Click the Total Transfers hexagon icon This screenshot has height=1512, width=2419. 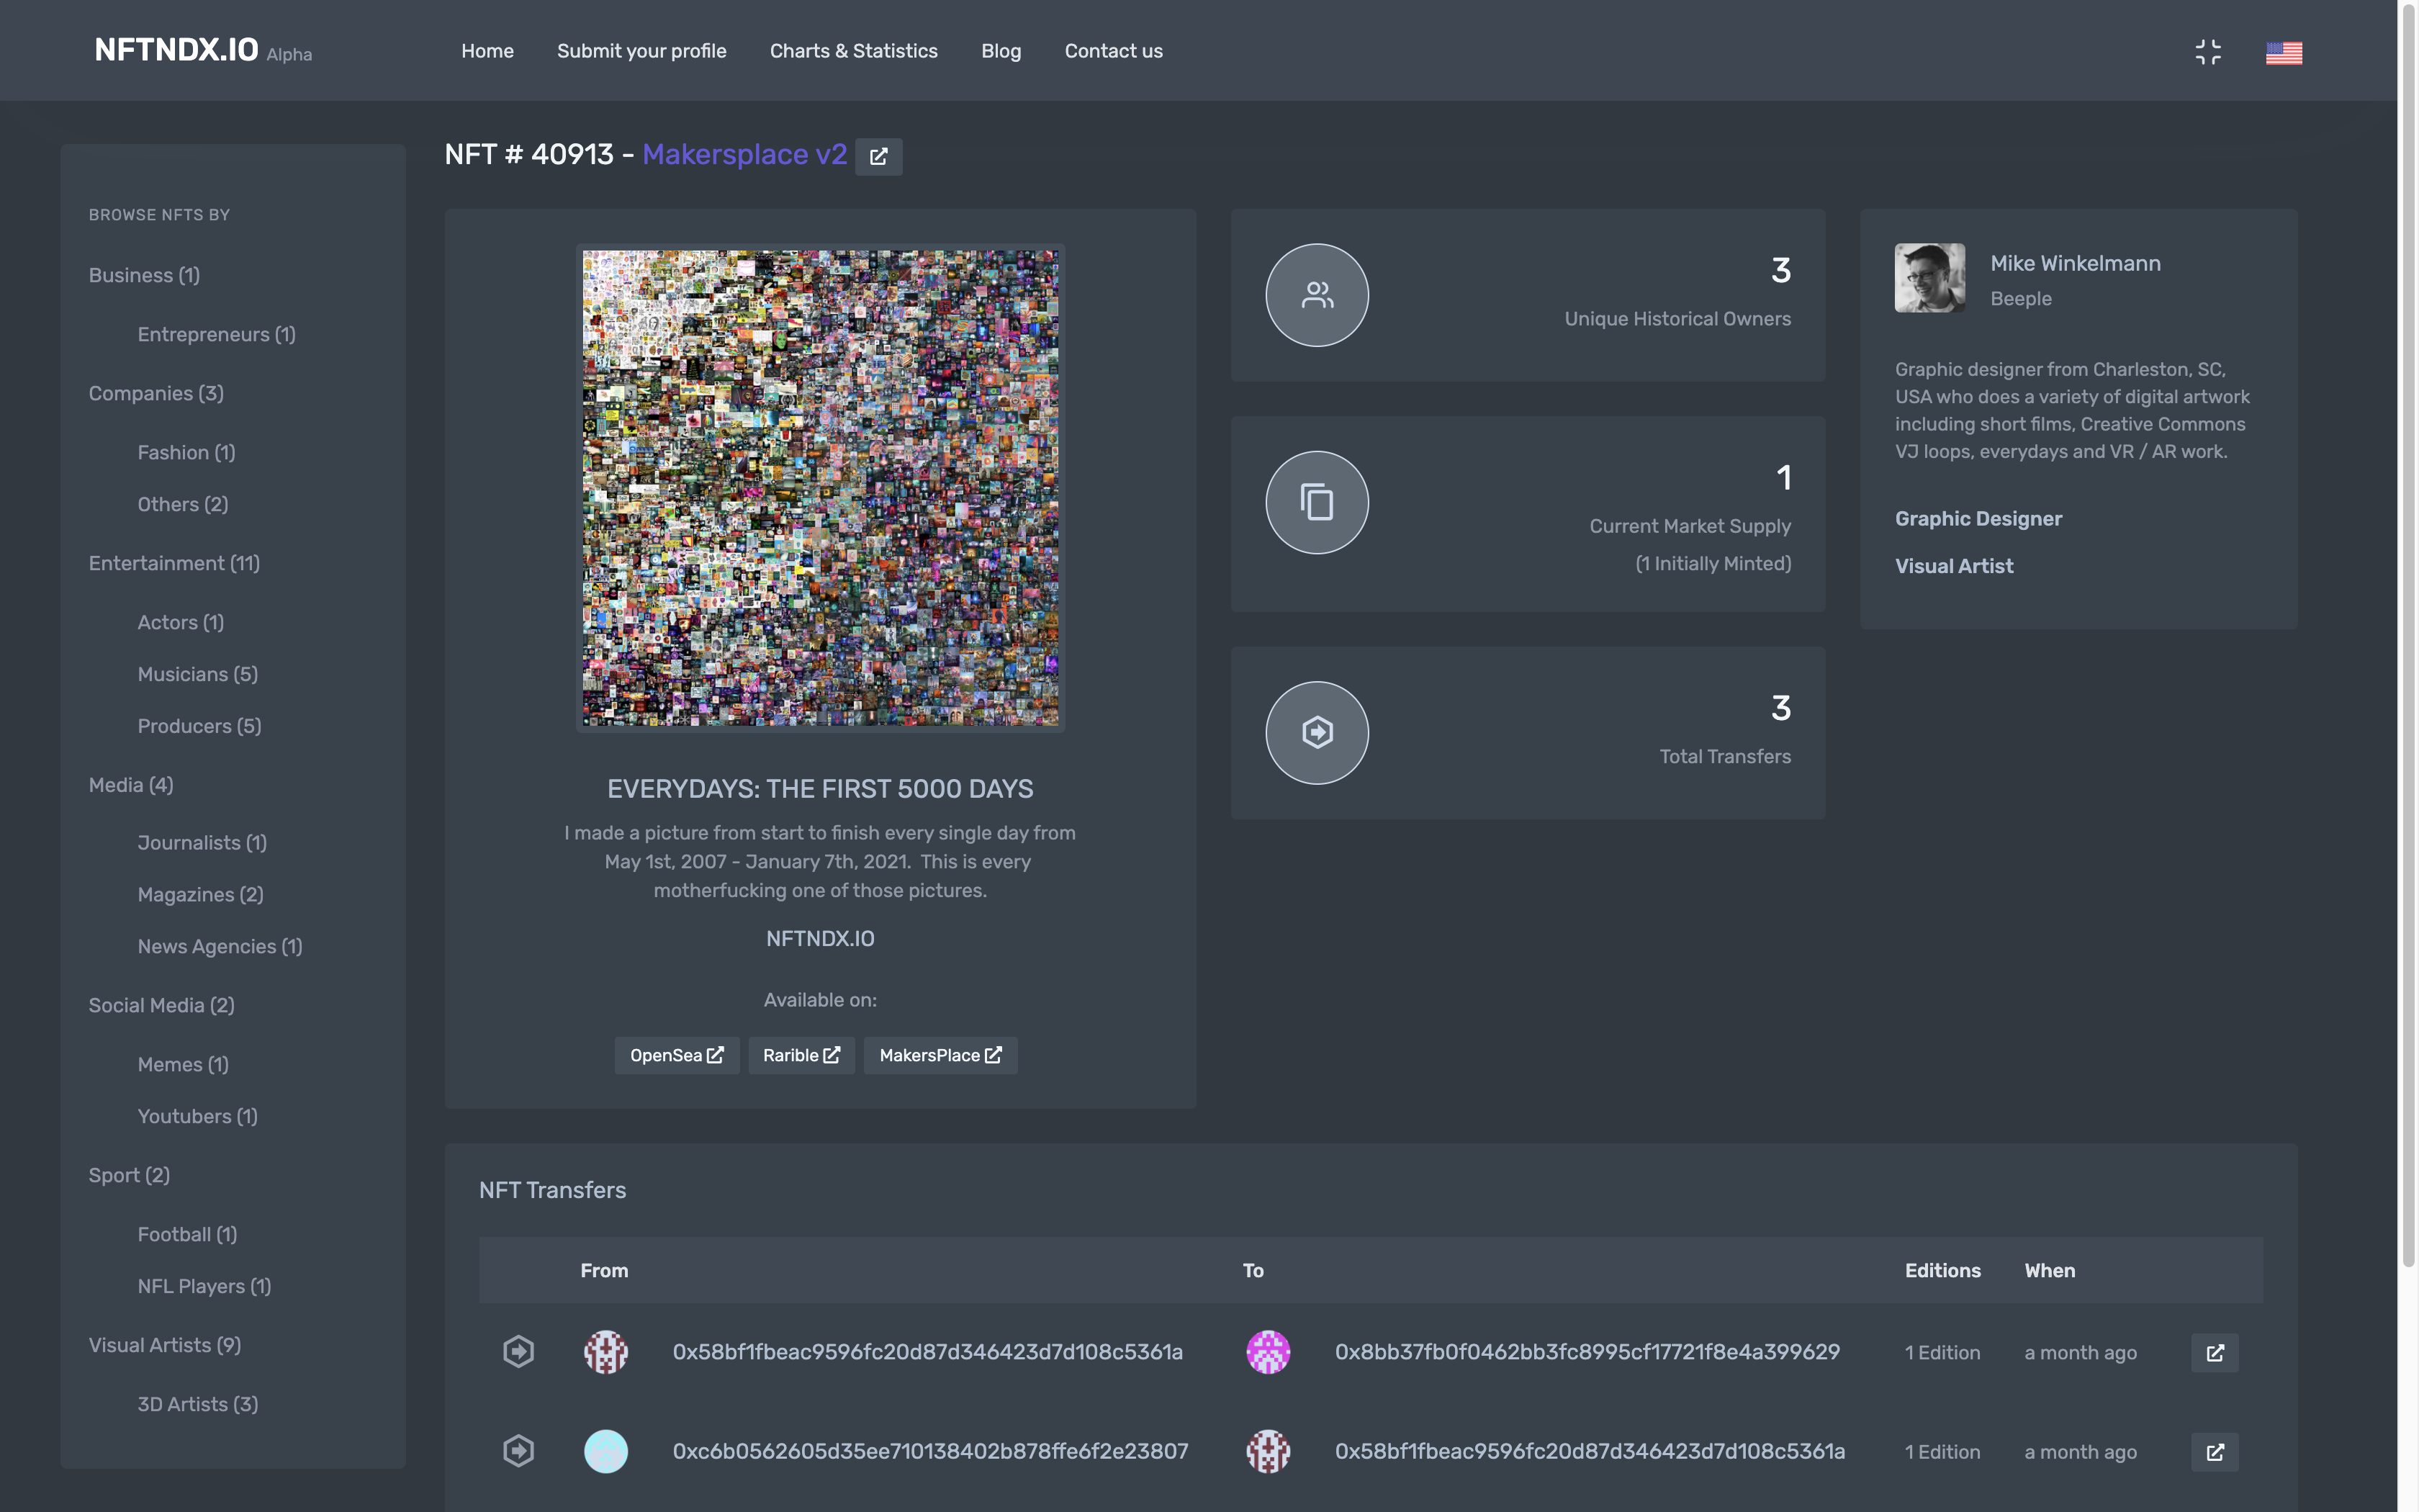click(1317, 733)
